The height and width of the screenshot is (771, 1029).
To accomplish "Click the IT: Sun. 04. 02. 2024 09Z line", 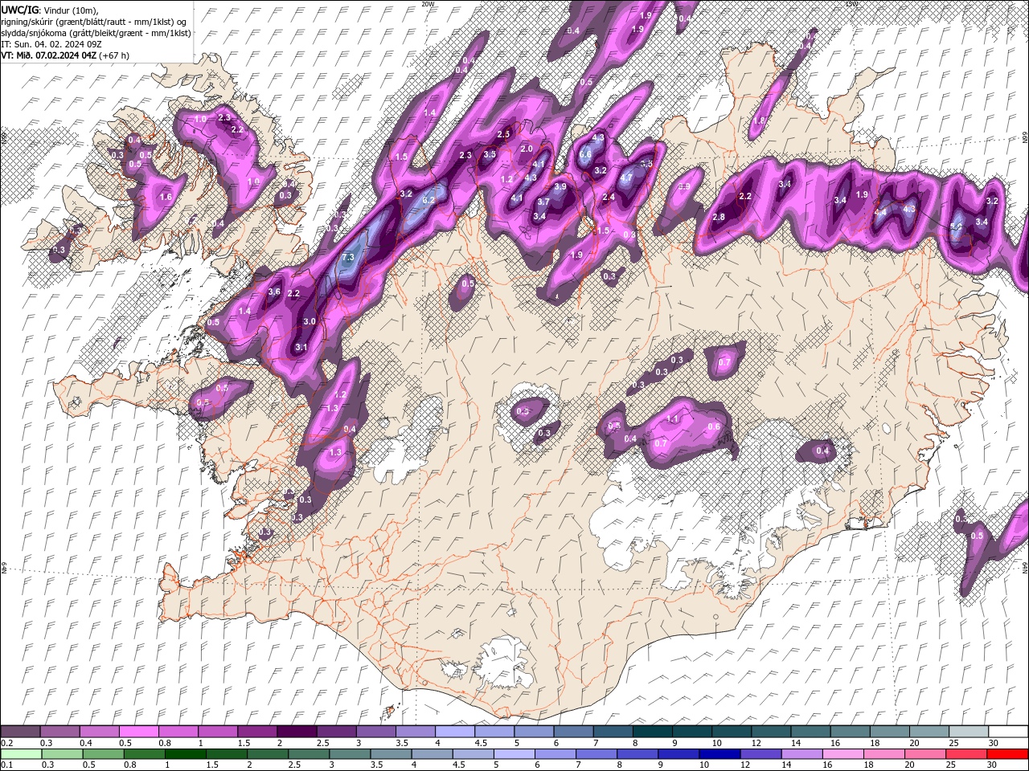I will coord(51,44).
